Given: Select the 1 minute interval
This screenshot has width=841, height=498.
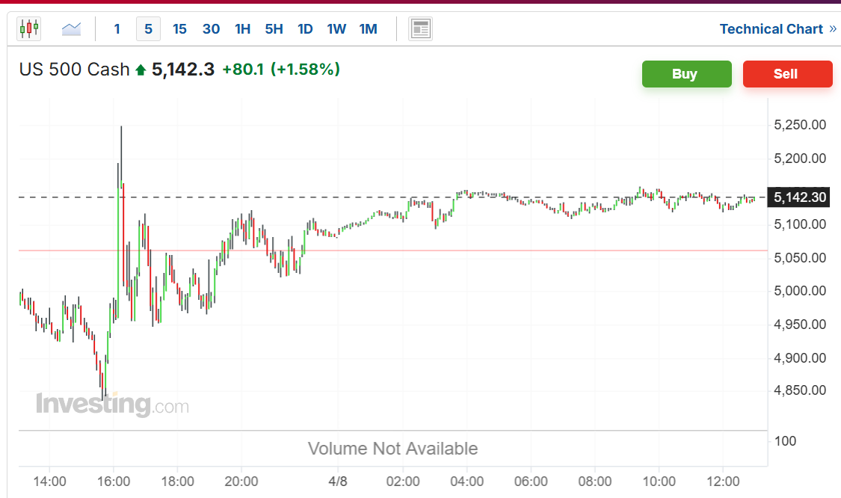Looking at the screenshot, I should click(117, 29).
